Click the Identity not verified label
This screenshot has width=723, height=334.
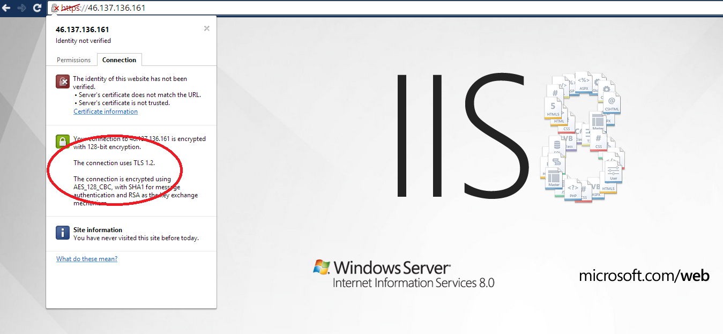tap(84, 40)
